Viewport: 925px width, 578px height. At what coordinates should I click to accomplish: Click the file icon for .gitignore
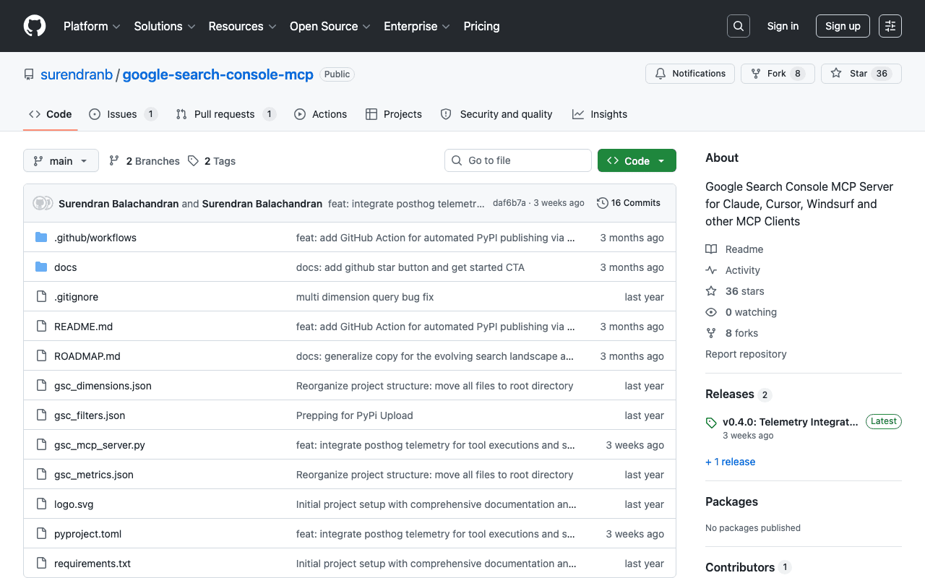pyautogui.click(x=41, y=297)
